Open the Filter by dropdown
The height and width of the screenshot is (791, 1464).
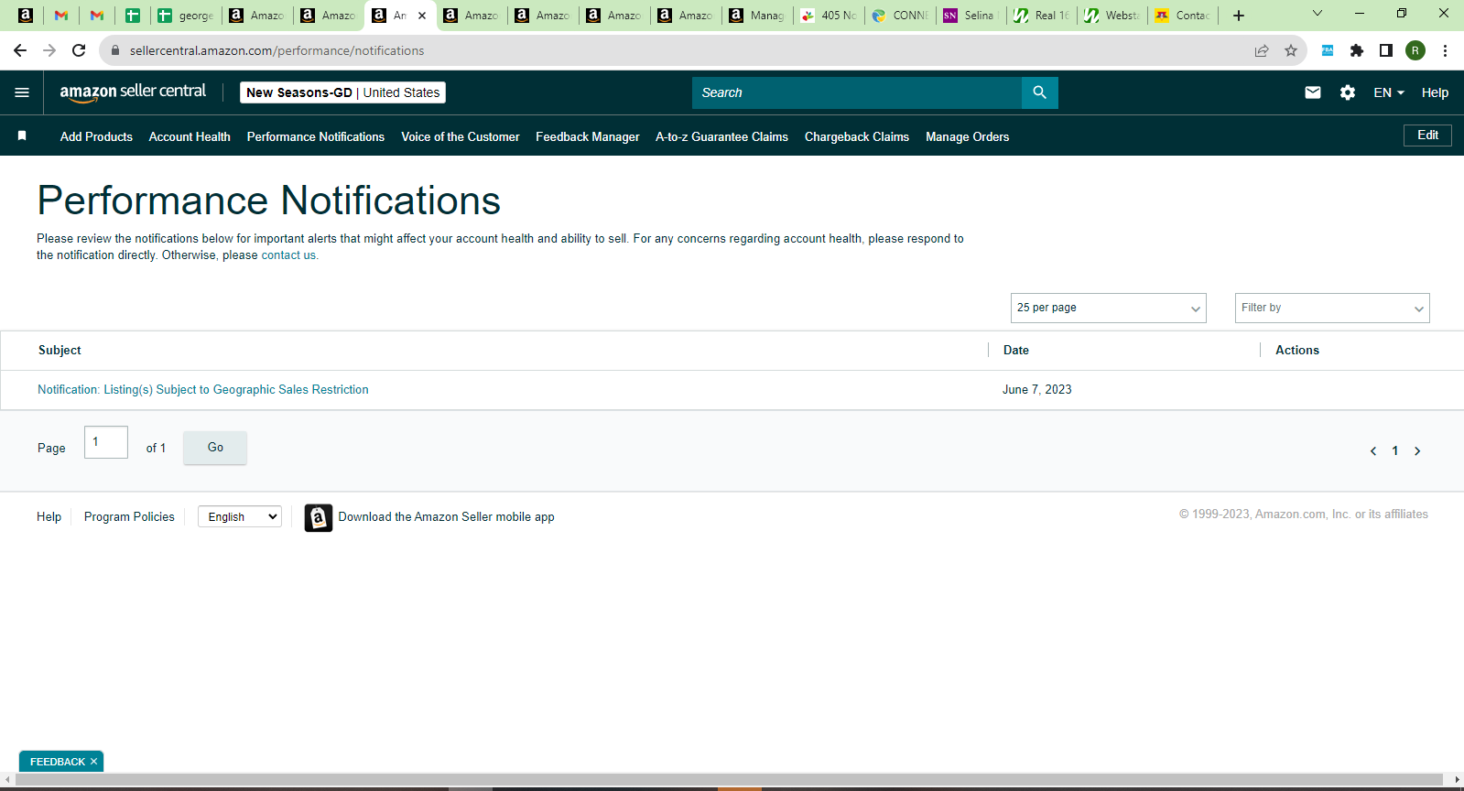1332,308
